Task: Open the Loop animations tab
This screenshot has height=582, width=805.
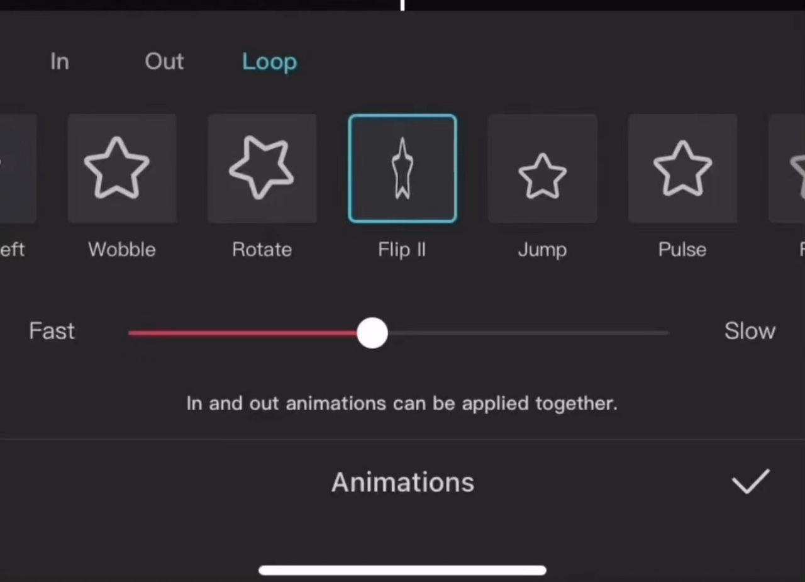Action: point(269,62)
